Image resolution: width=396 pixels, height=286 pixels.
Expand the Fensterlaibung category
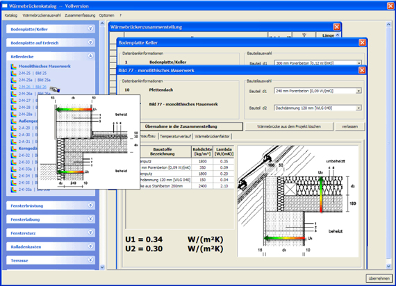(x=90, y=219)
